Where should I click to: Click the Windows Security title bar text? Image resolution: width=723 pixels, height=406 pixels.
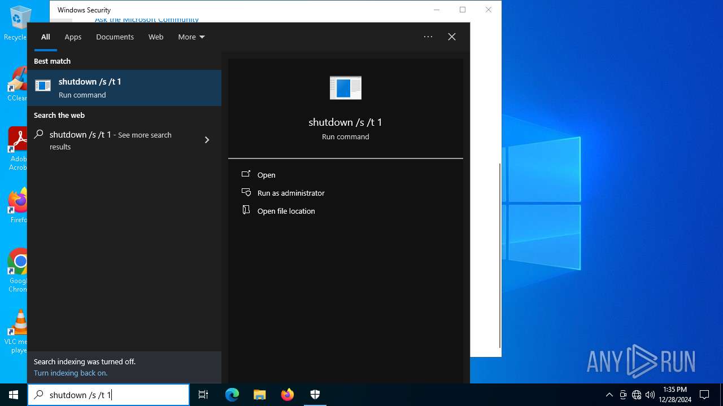point(84,10)
